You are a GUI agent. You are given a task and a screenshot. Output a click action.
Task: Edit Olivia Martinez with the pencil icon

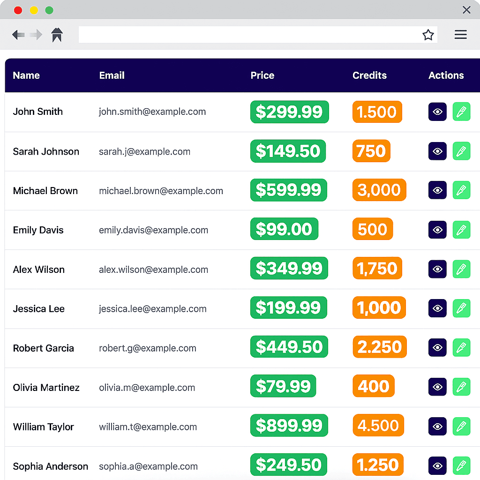click(x=461, y=387)
